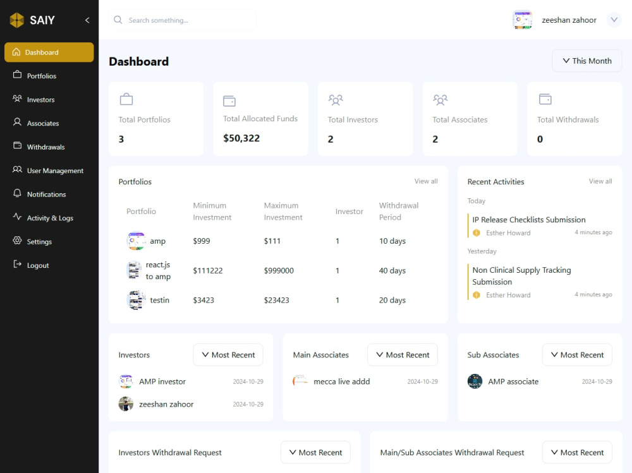Open Main/Sub Associates Withdrawal Request sort dropdown
This screenshot has height=473, width=632.
click(577, 452)
